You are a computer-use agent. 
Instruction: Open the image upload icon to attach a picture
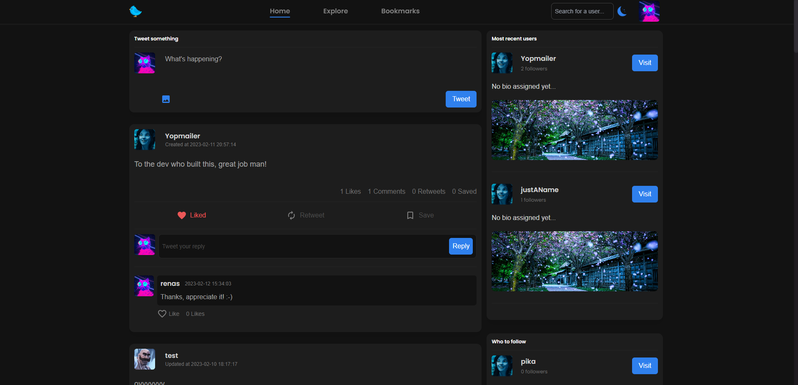[166, 99]
